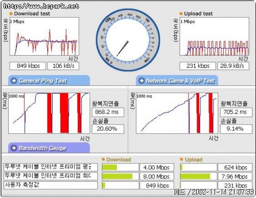Click the arrow icon on Bandwidth Gauge
Viewport: 256px width, 198px height.
tap(14, 148)
